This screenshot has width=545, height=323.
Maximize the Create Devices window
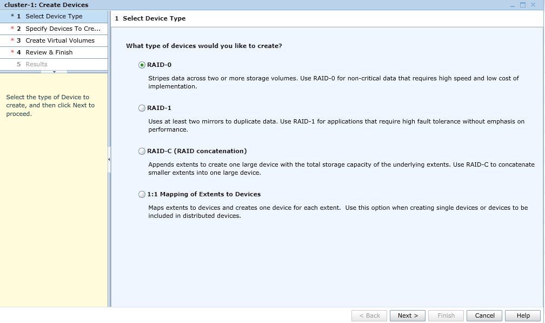[523, 5]
